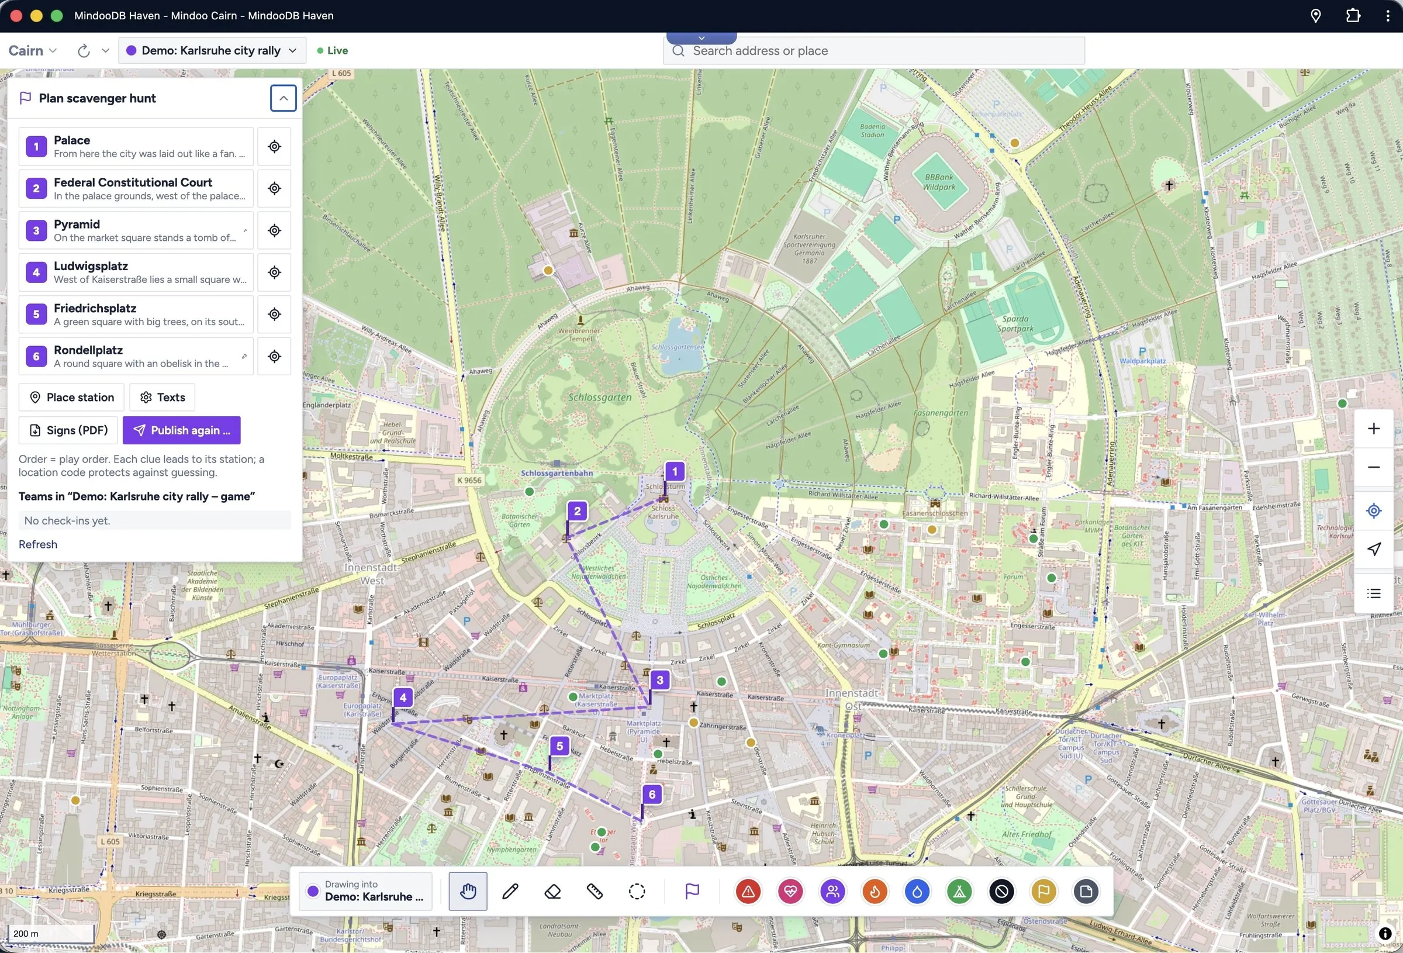The height and width of the screenshot is (953, 1403).
Task: Choose the yellow flag marker
Action: tap(1044, 891)
